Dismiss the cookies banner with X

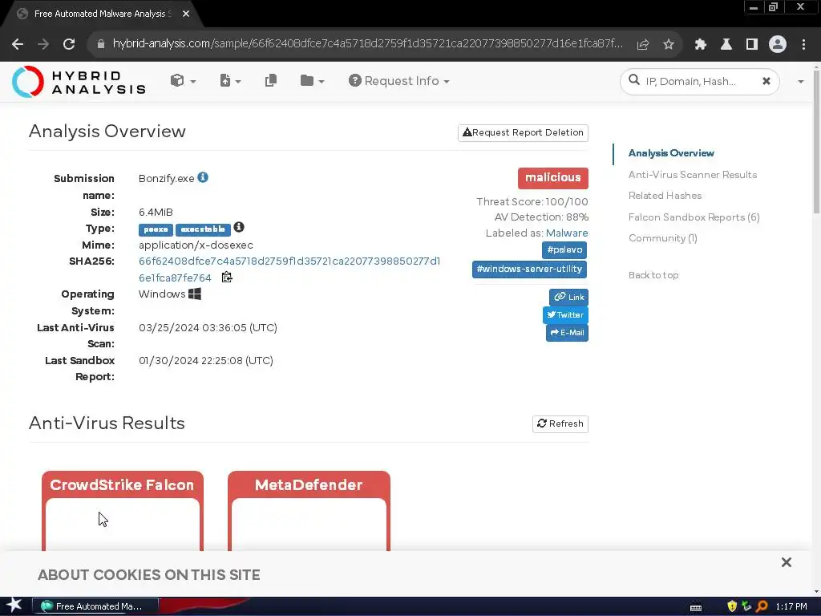786,562
